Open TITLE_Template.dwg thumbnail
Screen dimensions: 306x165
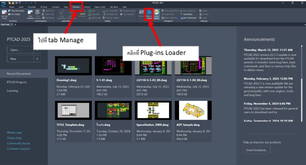(x=73, y=110)
